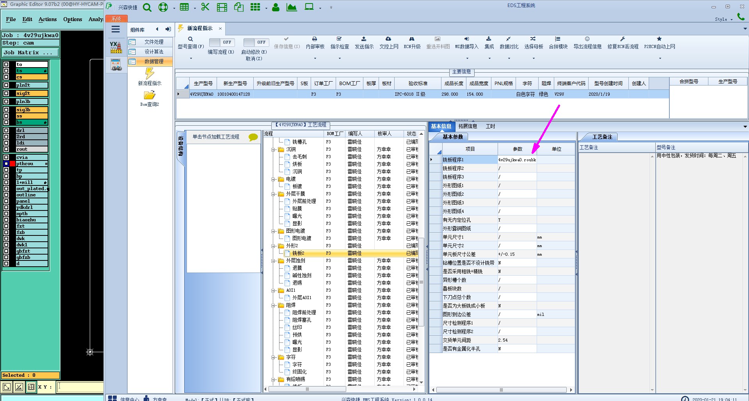
Task: Open the Actions menu in Graphic Editor
Action: coord(48,19)
